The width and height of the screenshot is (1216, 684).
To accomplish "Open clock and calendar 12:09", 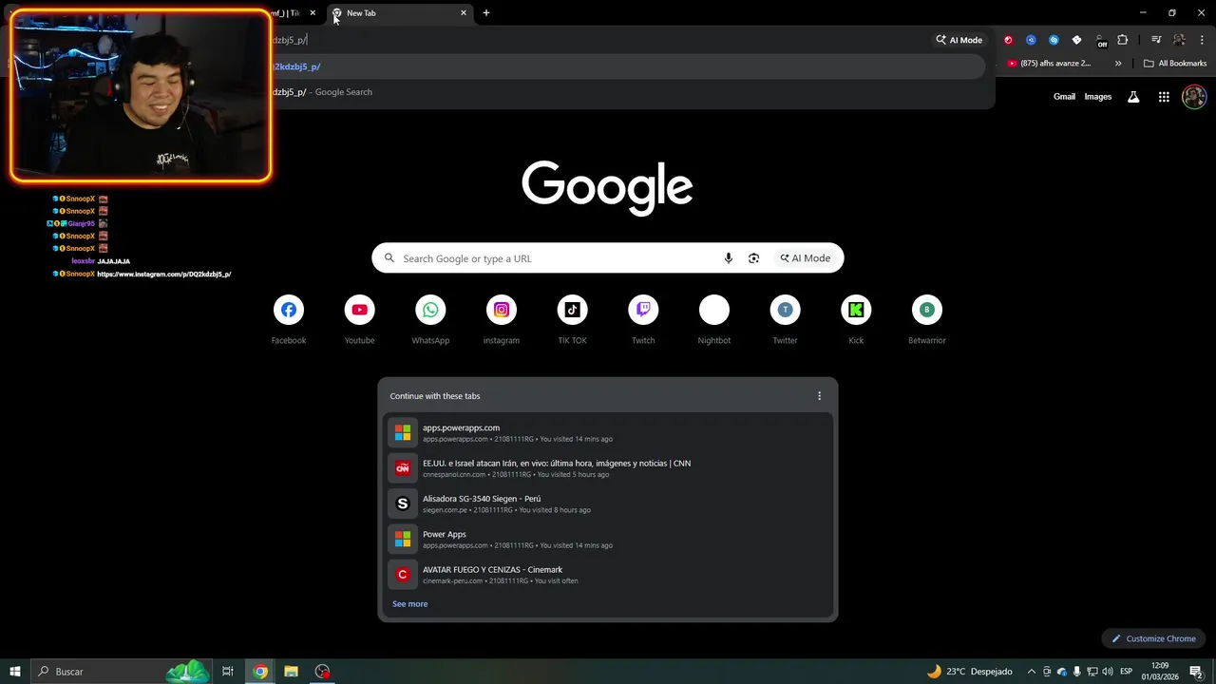I will tap(1160, 672).
